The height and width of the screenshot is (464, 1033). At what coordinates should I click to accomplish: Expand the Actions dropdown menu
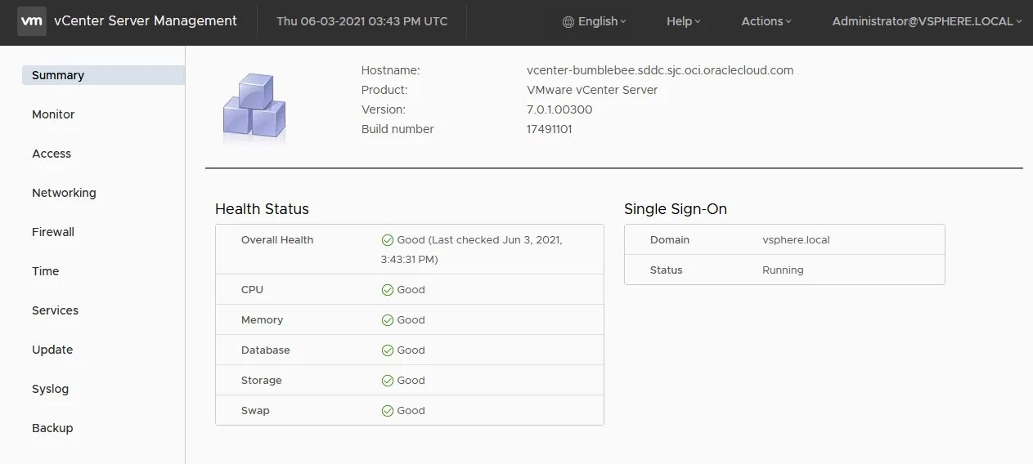tap(766, 21)
